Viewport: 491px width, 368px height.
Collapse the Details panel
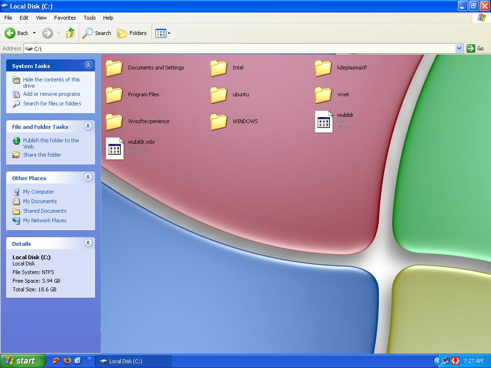tap(88, 243)
